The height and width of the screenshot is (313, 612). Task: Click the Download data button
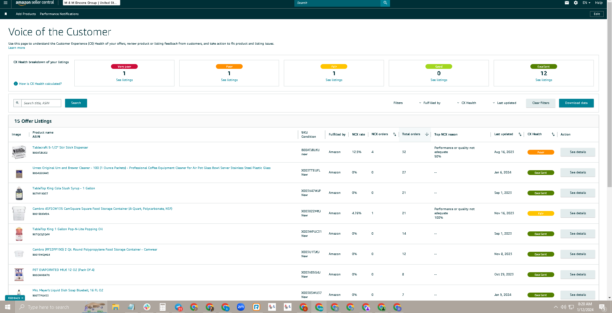pos(576,103)
